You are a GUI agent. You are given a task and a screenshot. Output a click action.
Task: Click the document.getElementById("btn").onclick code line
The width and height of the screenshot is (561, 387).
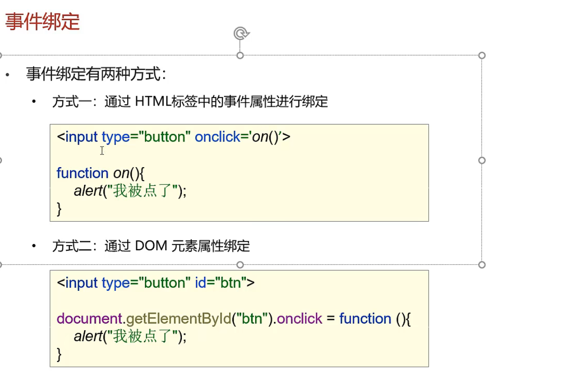click(233, 319)
